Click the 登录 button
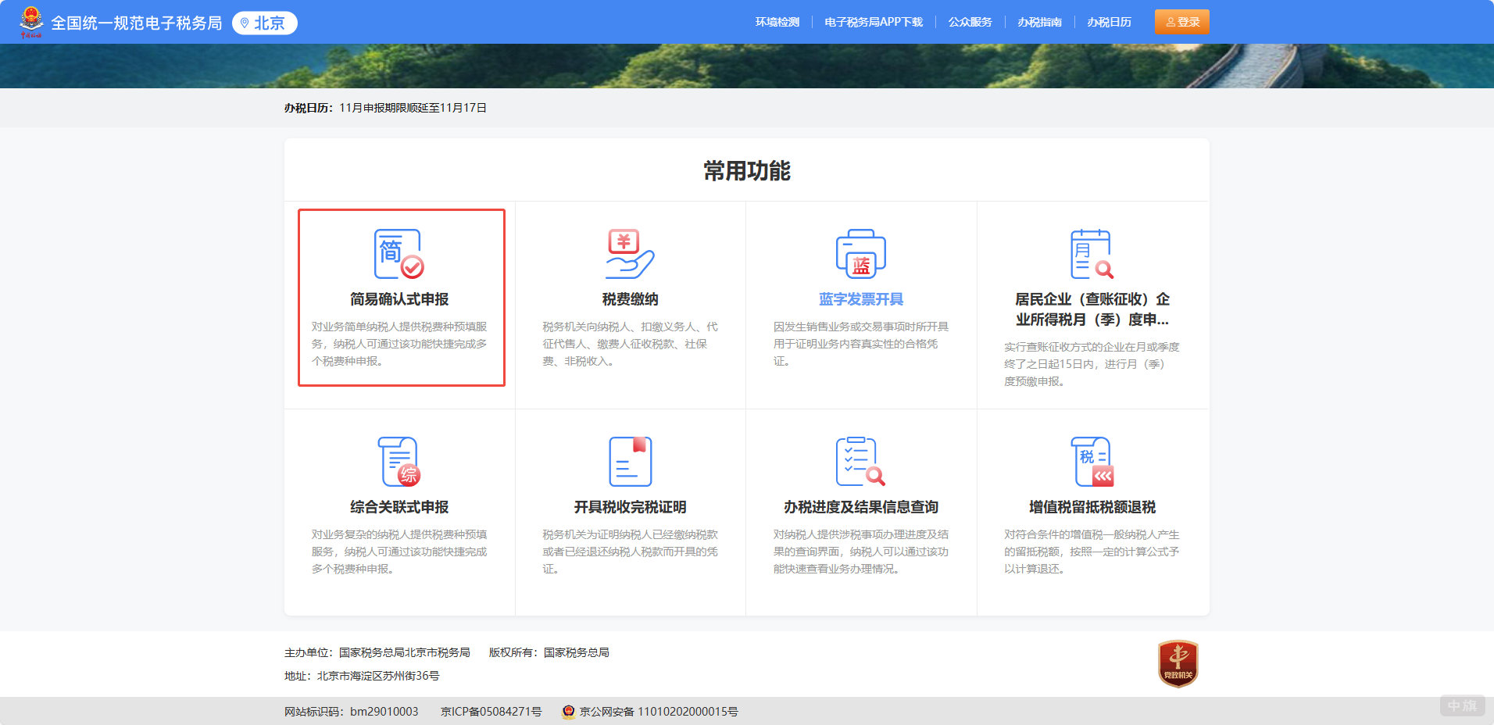The image size is (1494, 725). click(x=1181, y=22)
